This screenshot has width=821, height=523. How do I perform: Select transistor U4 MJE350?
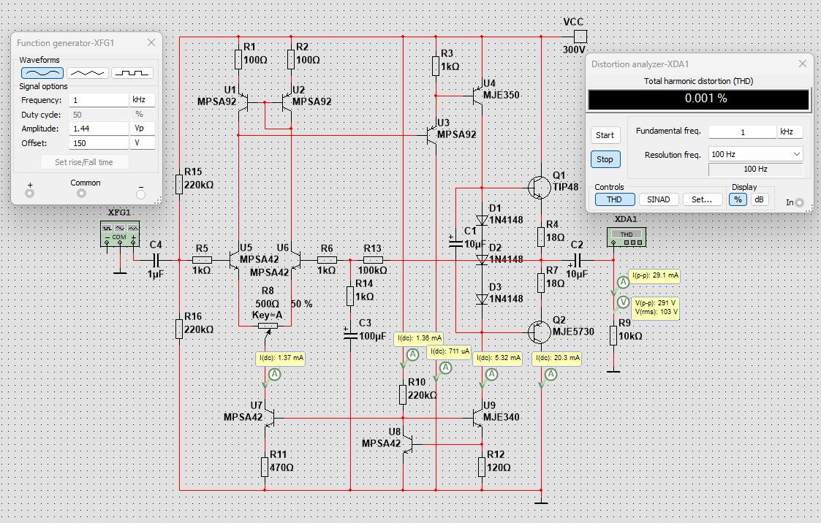click(477, 96)
